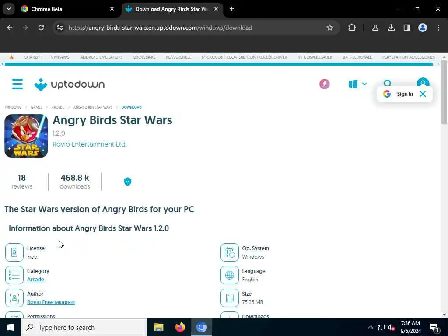Go to GAMES breadcrumb
This screenshot has width=448, height=336.
click(x=36, y=107)
